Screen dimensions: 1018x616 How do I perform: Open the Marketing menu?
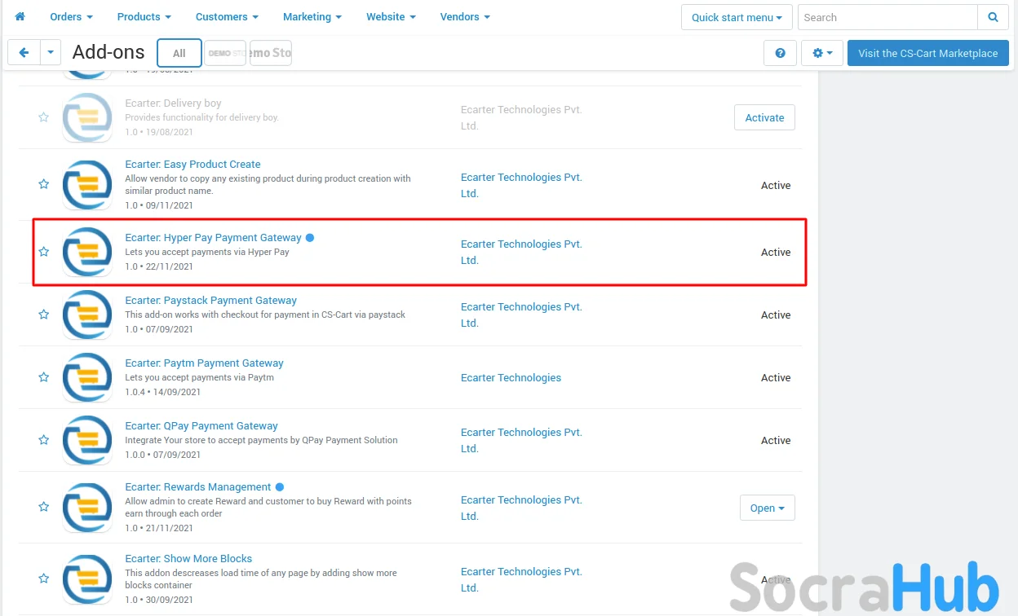tap(312, 16)
